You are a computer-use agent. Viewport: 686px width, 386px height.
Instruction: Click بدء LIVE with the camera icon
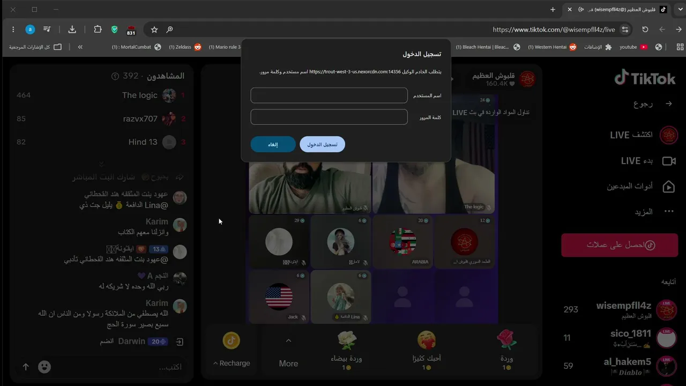(x=648, y=161)
